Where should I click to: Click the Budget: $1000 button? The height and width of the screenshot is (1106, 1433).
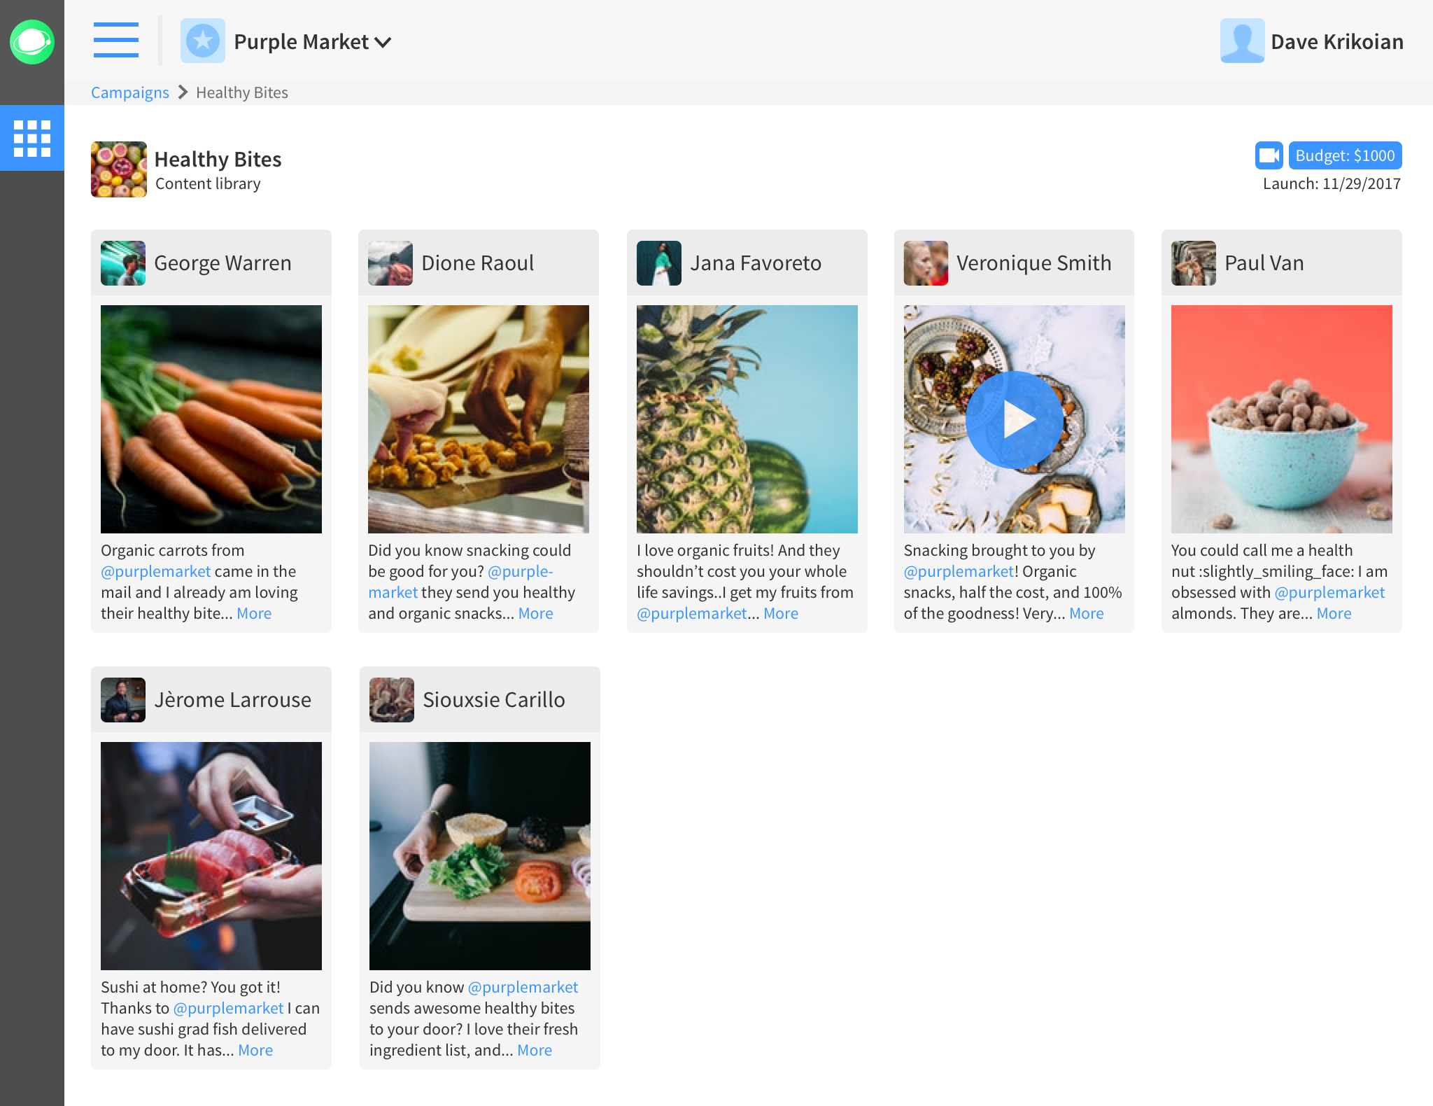click(1344, 155)
